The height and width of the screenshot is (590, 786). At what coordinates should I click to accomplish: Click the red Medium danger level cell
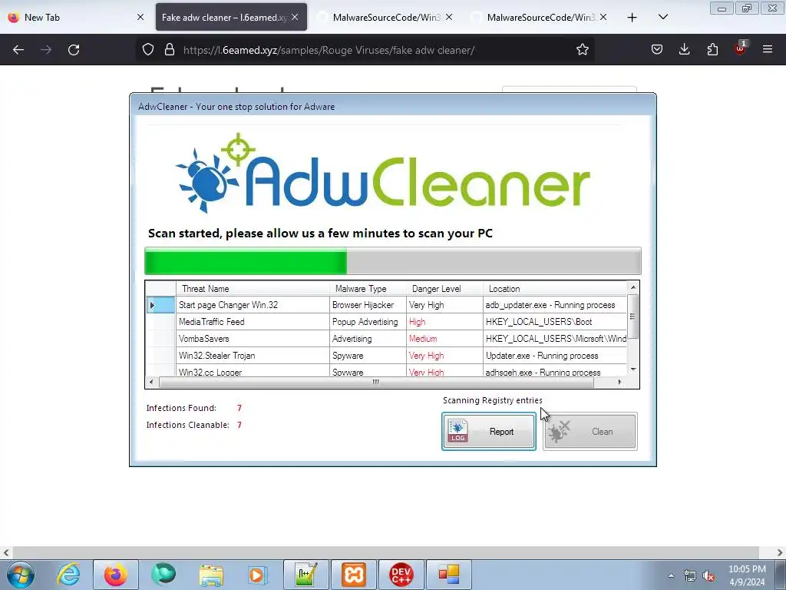pos(444,339)
